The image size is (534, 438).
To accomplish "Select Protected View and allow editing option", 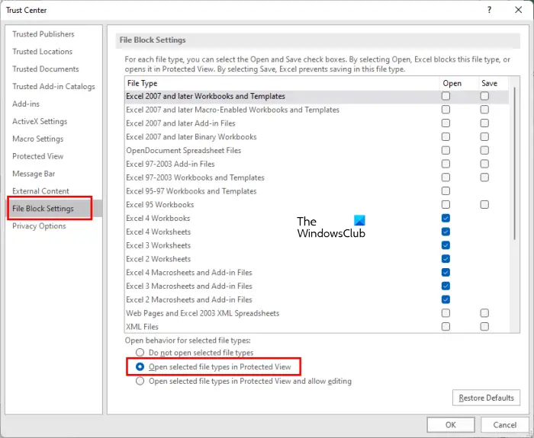I will pyautogui.click(x=140, y=381).
